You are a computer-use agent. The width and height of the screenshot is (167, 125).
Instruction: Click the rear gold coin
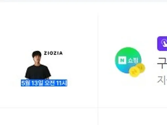(141, 67)
